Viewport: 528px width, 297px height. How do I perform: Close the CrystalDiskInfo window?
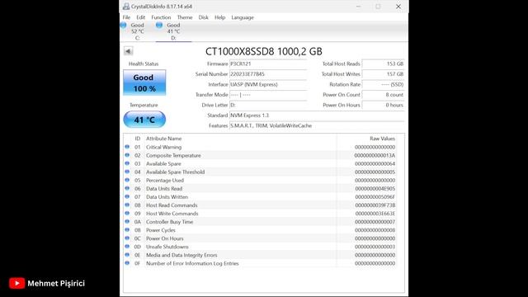(398, 7)
